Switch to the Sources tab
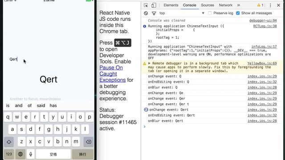The width and height of the screenshot is (285, 160). click(x=208, y=5)
